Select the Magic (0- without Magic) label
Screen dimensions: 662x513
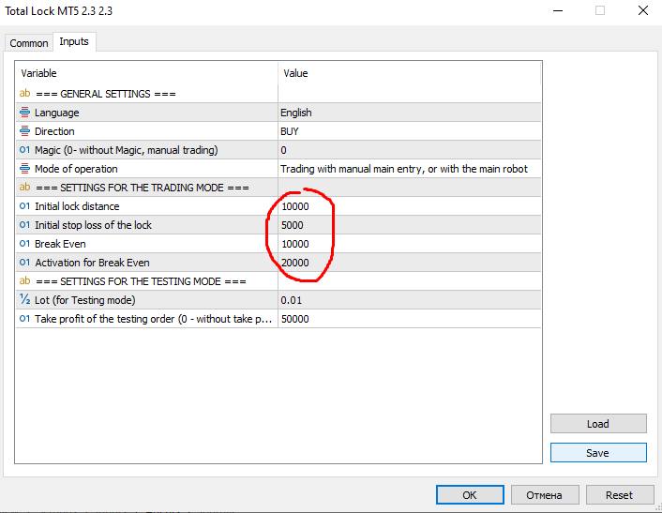127,150
